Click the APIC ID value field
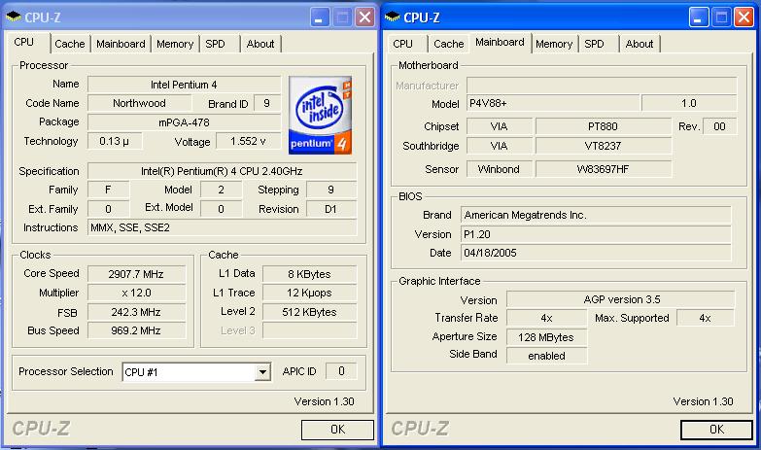761x450 pixels. click(x=341, y=371)
